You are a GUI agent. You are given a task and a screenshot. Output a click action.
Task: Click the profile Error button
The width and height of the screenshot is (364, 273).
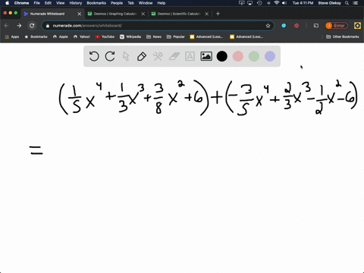[337, 26]
